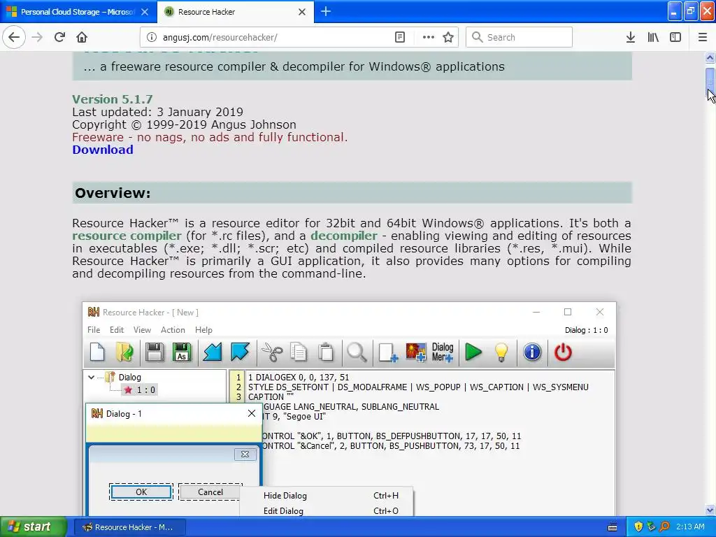The width and height of the screenshot is (716, 537).
Task: Follow the resource compiler link
Action: [127, 236]
